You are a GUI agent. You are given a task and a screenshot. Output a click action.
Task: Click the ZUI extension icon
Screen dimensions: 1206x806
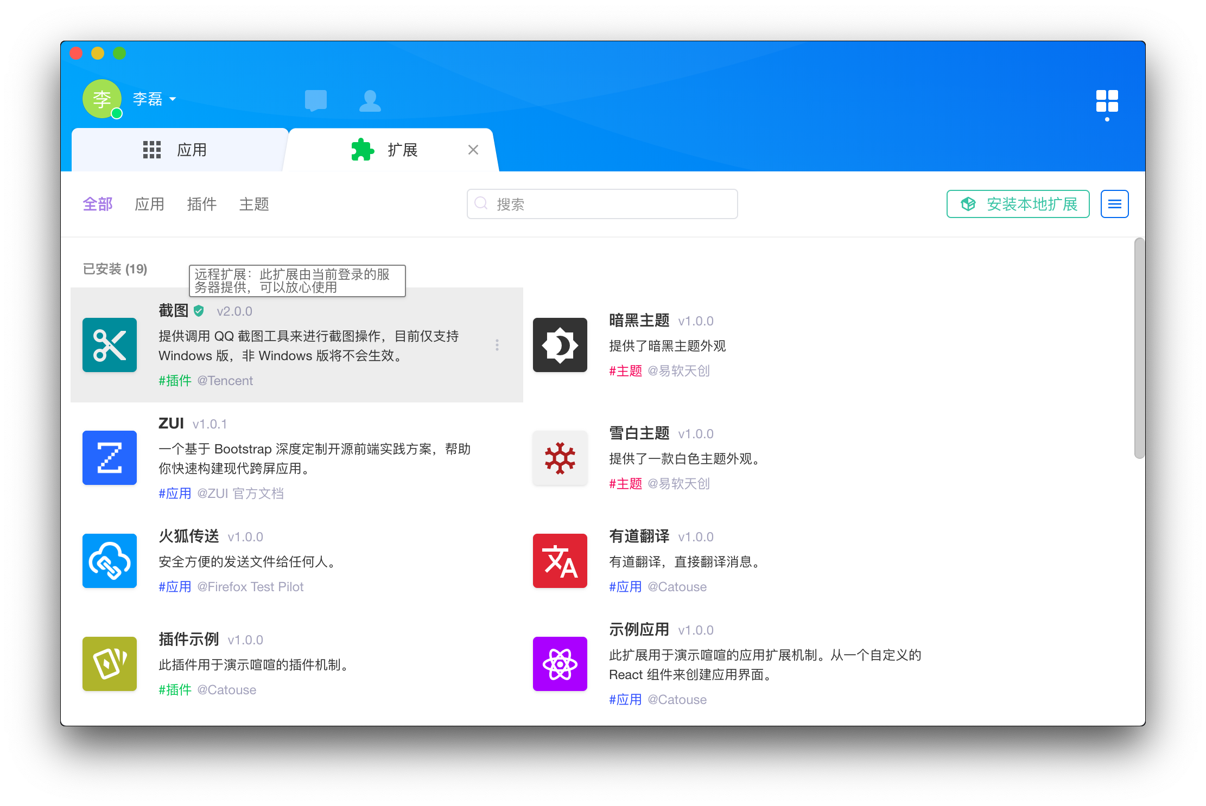[110, 458]
